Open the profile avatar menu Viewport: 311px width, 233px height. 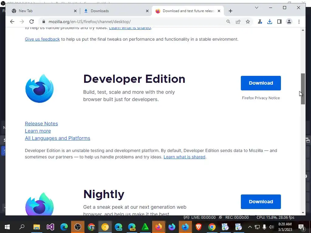pyautogui.click(x=289, y=22)
